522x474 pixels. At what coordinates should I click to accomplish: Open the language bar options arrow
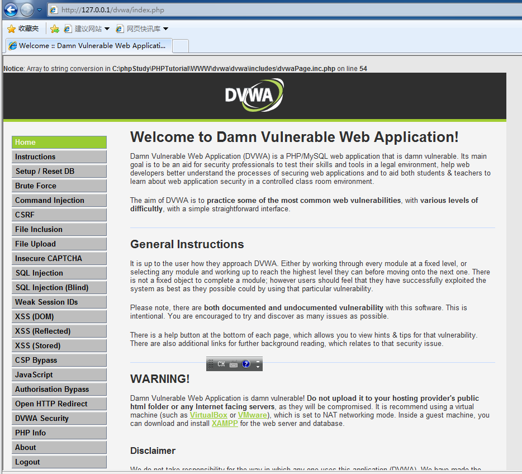point(258,367)
